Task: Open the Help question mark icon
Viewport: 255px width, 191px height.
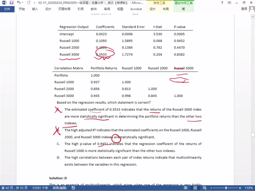Action: point(222,3)
